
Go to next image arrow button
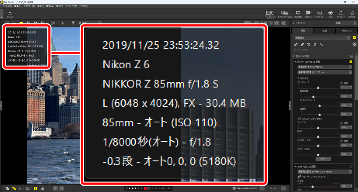[284, 188]
